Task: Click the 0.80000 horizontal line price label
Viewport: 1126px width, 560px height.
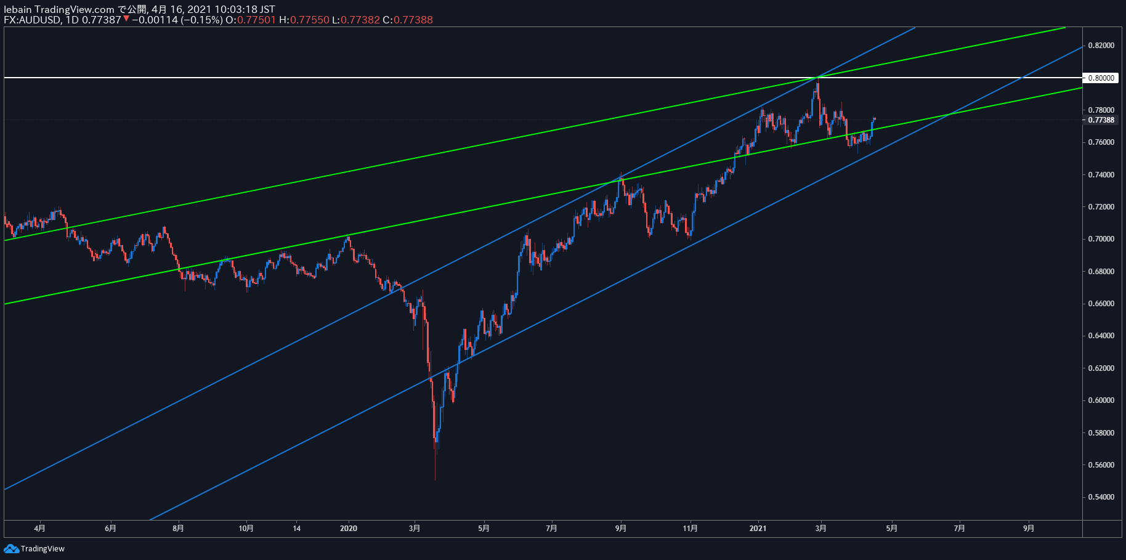Action: click(x=1100, y=78)
